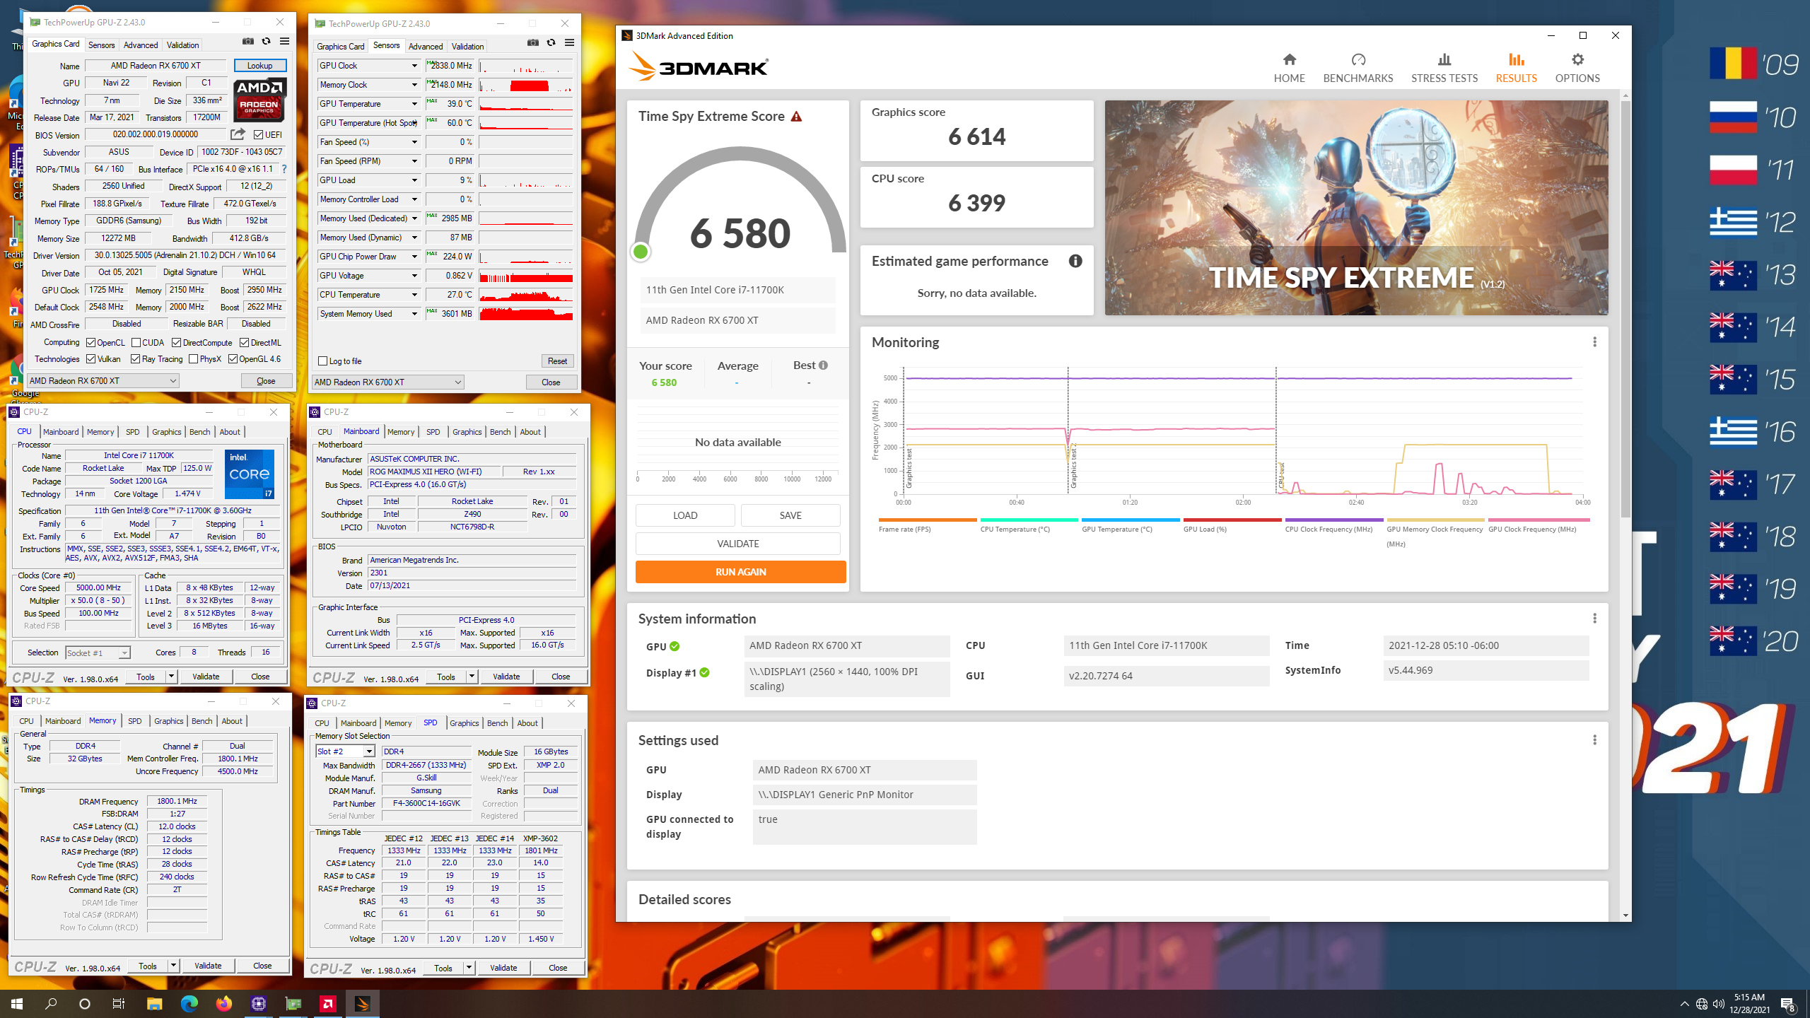Open the Socket #1 selection dropdown in CPU-Z

98,653
